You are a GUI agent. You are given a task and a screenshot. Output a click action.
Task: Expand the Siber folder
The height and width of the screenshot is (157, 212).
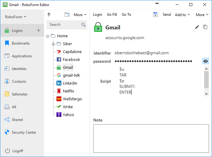coord(53,44)
